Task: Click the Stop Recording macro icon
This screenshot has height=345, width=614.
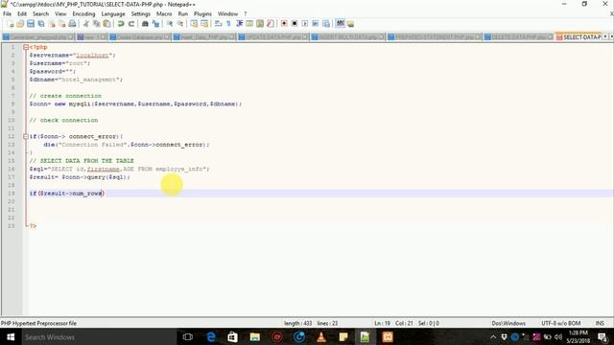Action: [x=295, y=24]
